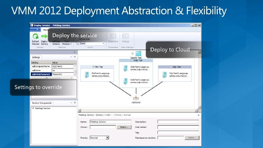Click the Value column header
This screenshot has height=148, width=263.
[64, 62]
